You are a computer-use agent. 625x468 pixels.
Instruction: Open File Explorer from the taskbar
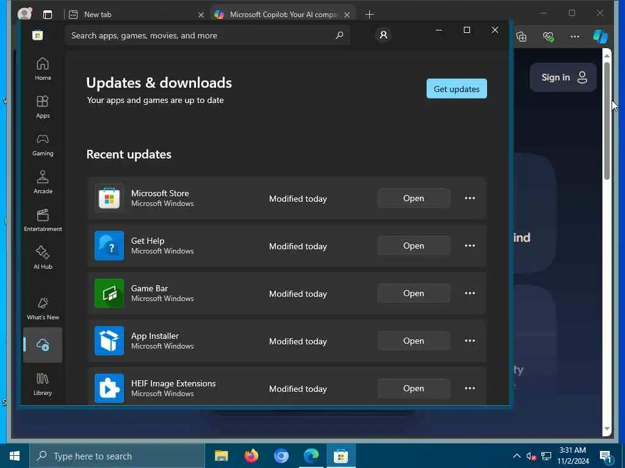[221, 456]
